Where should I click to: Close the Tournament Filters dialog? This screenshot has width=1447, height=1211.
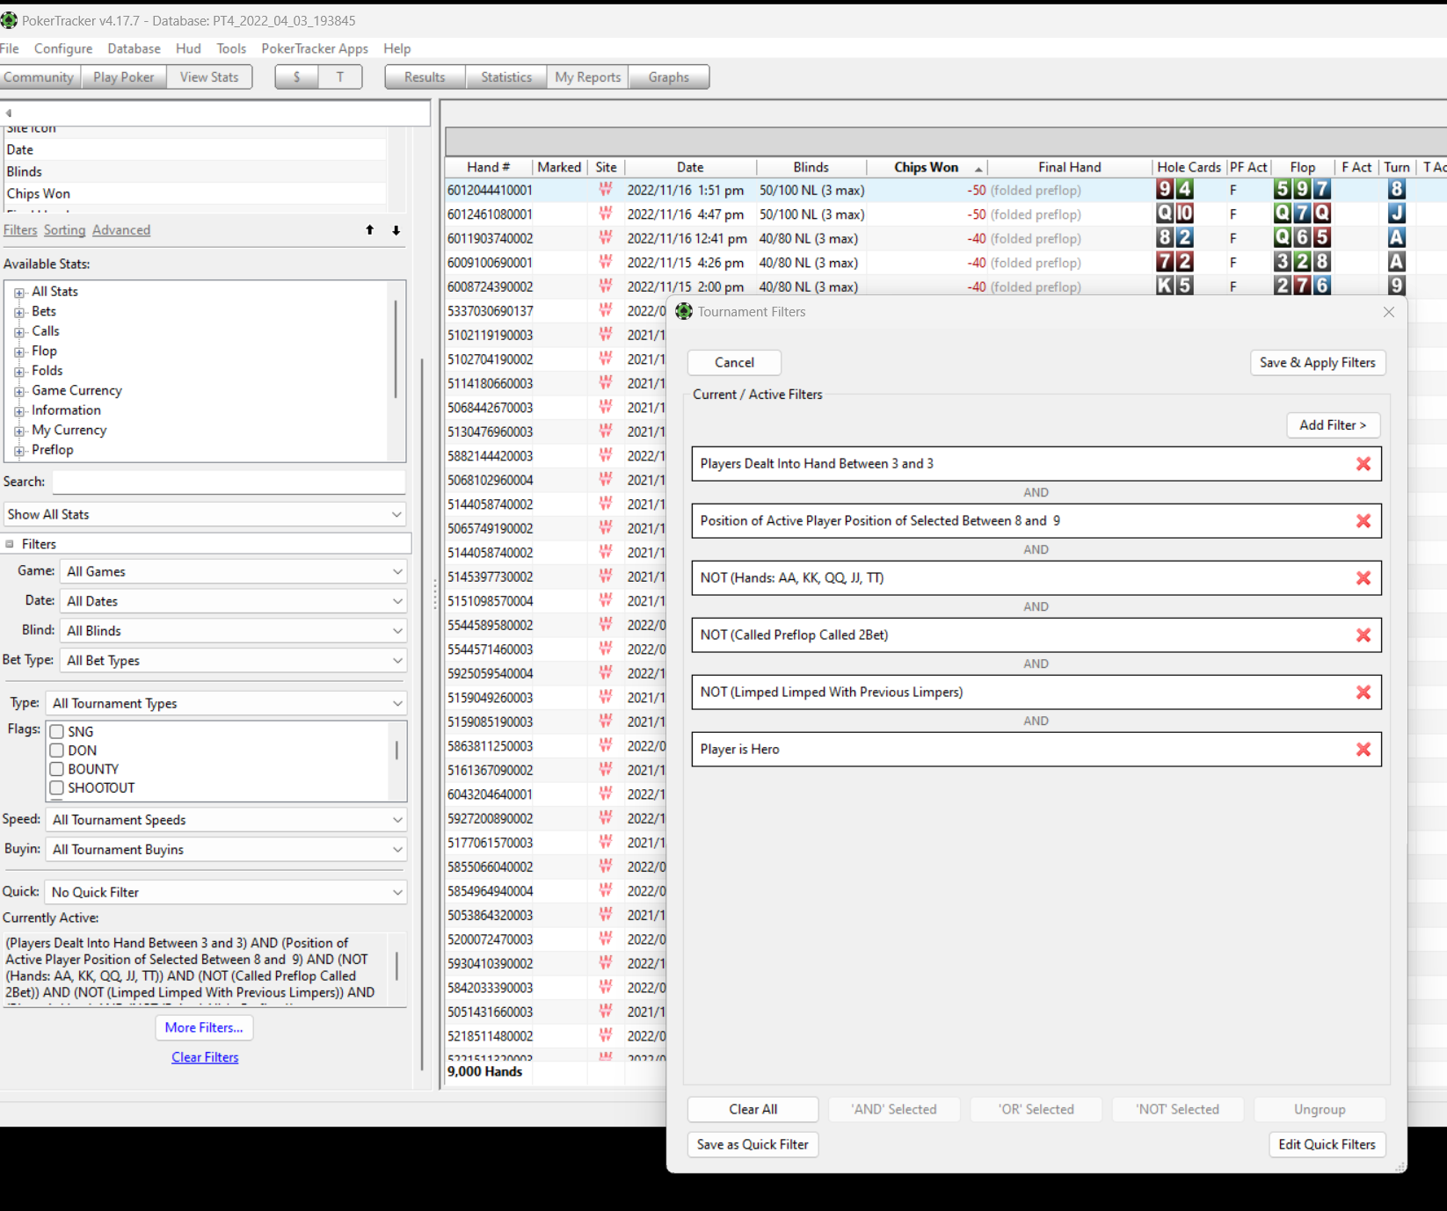(1389, 312)
